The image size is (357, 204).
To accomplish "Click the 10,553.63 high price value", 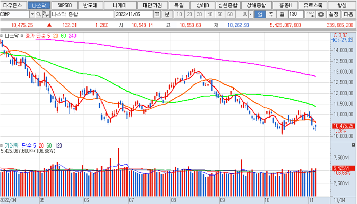I will [x=190, y=25].
